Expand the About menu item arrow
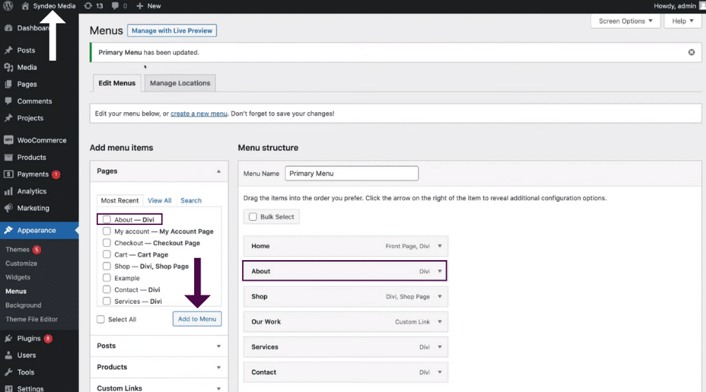Image resolution: width=706 pixels, height=392 pixels. pyautogui.click(x=440, y=271)
